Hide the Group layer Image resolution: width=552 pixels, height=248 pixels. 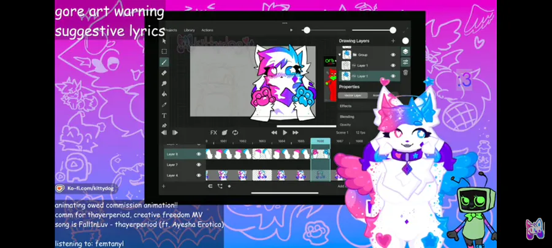click(x=393, y=54)
